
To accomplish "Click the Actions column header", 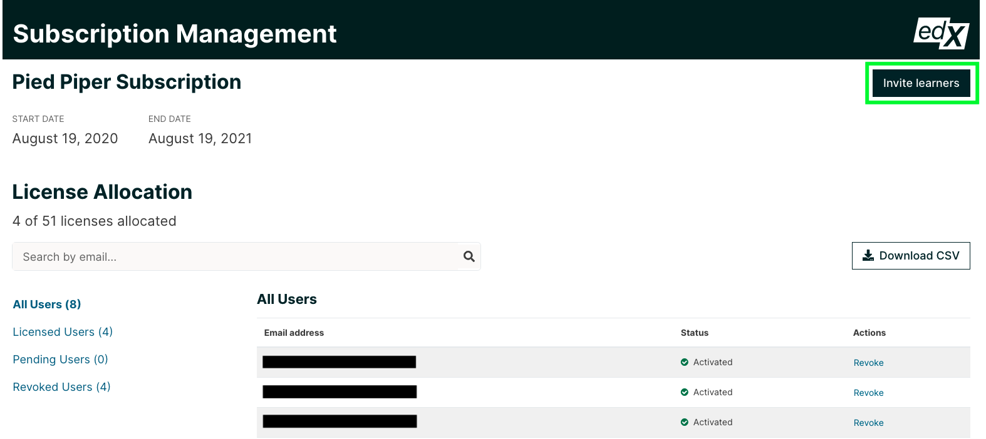I will pyautogui.click(x=869, y=333).
